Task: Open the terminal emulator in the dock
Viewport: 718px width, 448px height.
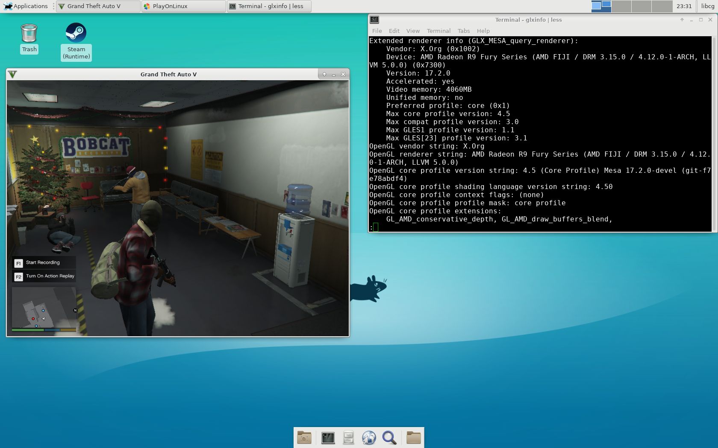Action: click(x=328, y=438)
